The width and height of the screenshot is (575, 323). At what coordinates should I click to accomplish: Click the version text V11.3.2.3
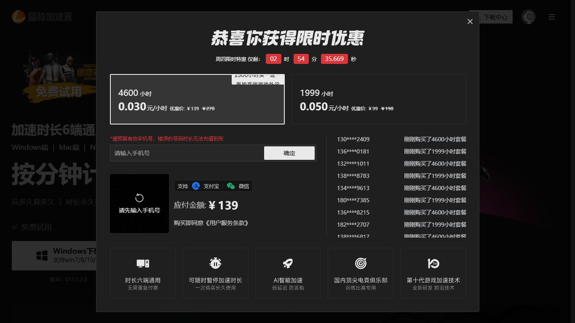click(68, 279)
